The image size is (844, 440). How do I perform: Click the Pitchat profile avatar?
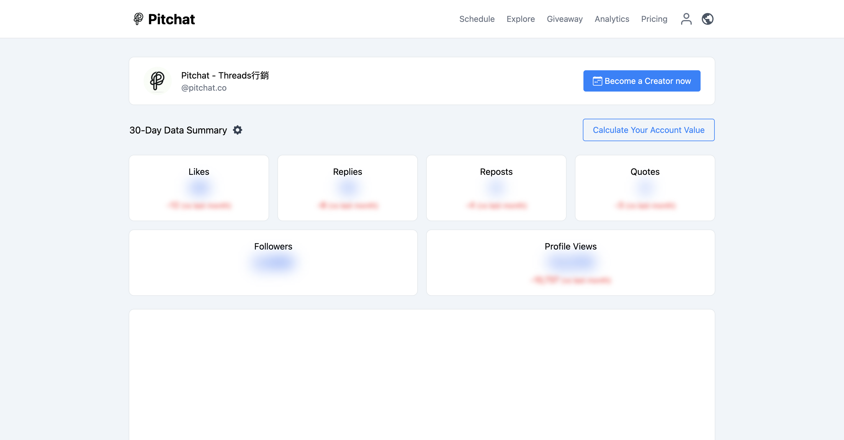click(157, 81)
